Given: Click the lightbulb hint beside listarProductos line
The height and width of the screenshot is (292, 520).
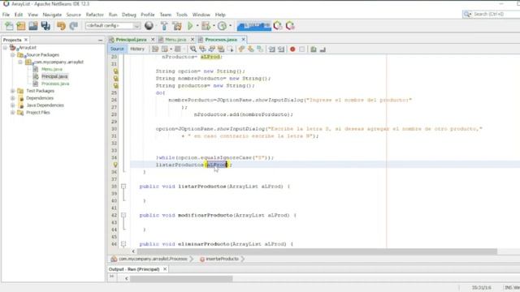Looking at the screenshot, I should click(115, 165).
